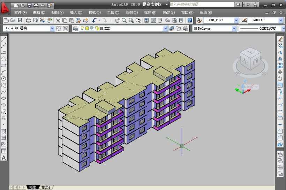Open the NORMAL dimension style dropdown
The image size is (286, 190).
(x=281, y=20)
